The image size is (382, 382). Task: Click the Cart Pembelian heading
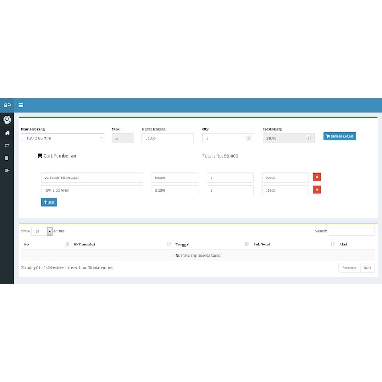56,156
